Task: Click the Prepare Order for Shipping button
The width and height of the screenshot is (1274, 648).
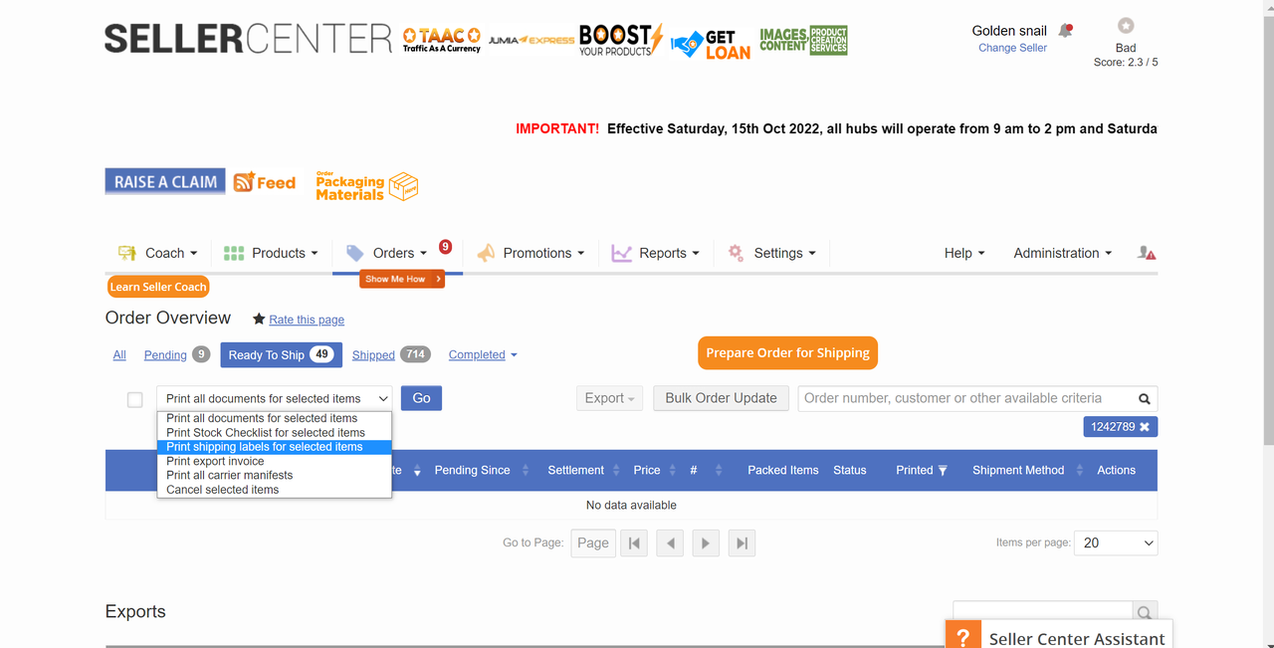Action: [x=787, y=352]
